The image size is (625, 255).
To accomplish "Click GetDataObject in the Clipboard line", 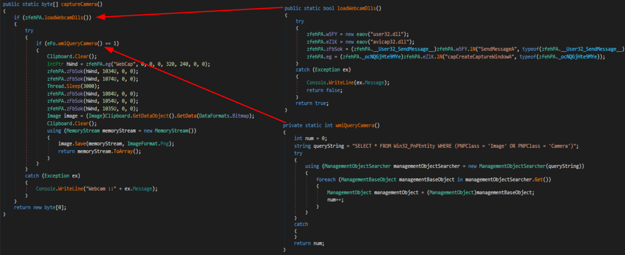I will [146, 116].
